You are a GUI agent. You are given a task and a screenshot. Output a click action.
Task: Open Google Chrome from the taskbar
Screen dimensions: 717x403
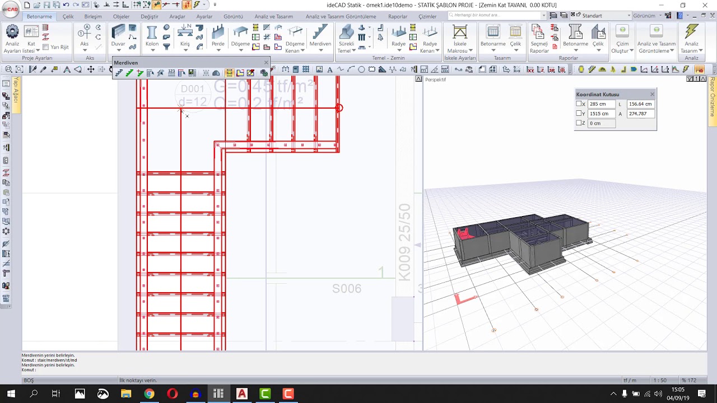click(x=149, y=394)
